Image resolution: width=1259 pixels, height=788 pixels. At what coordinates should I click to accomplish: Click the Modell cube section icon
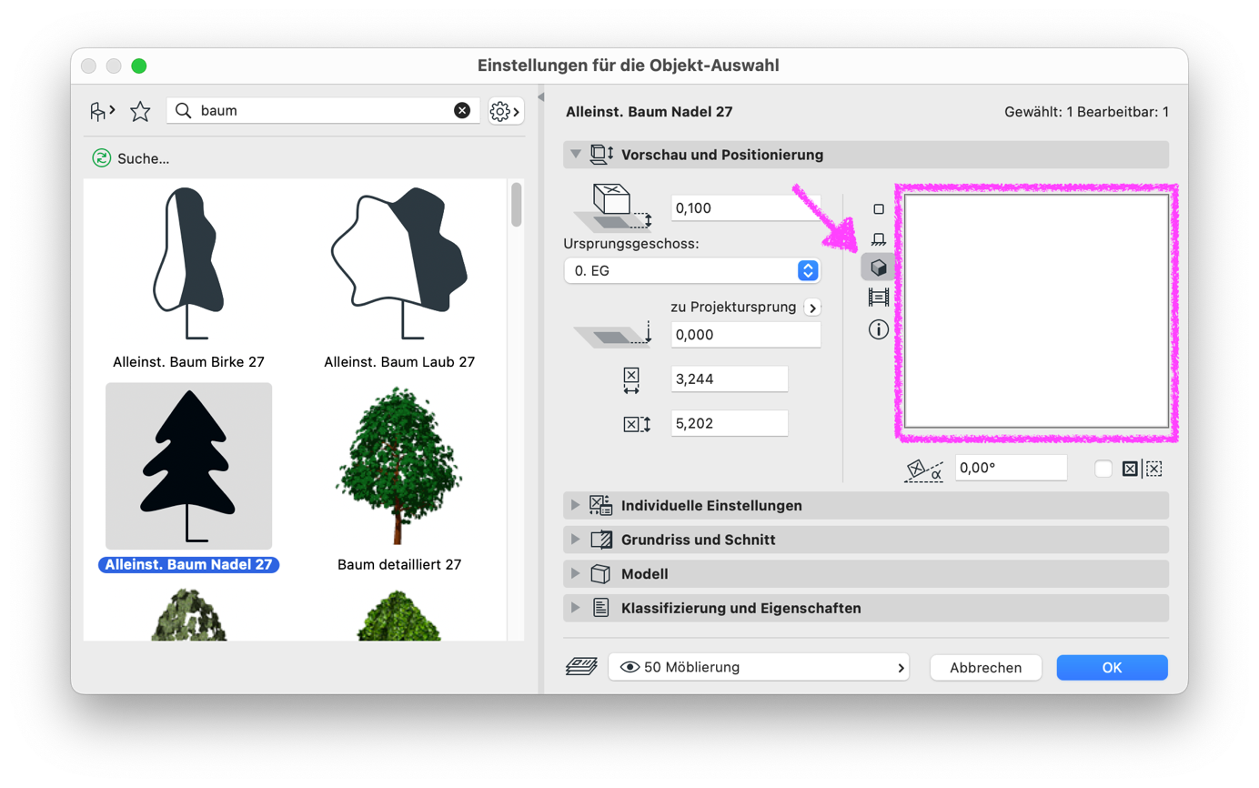pyautogui.click(x=599, y=574)
